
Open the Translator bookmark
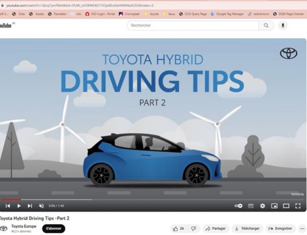(57, 14)
